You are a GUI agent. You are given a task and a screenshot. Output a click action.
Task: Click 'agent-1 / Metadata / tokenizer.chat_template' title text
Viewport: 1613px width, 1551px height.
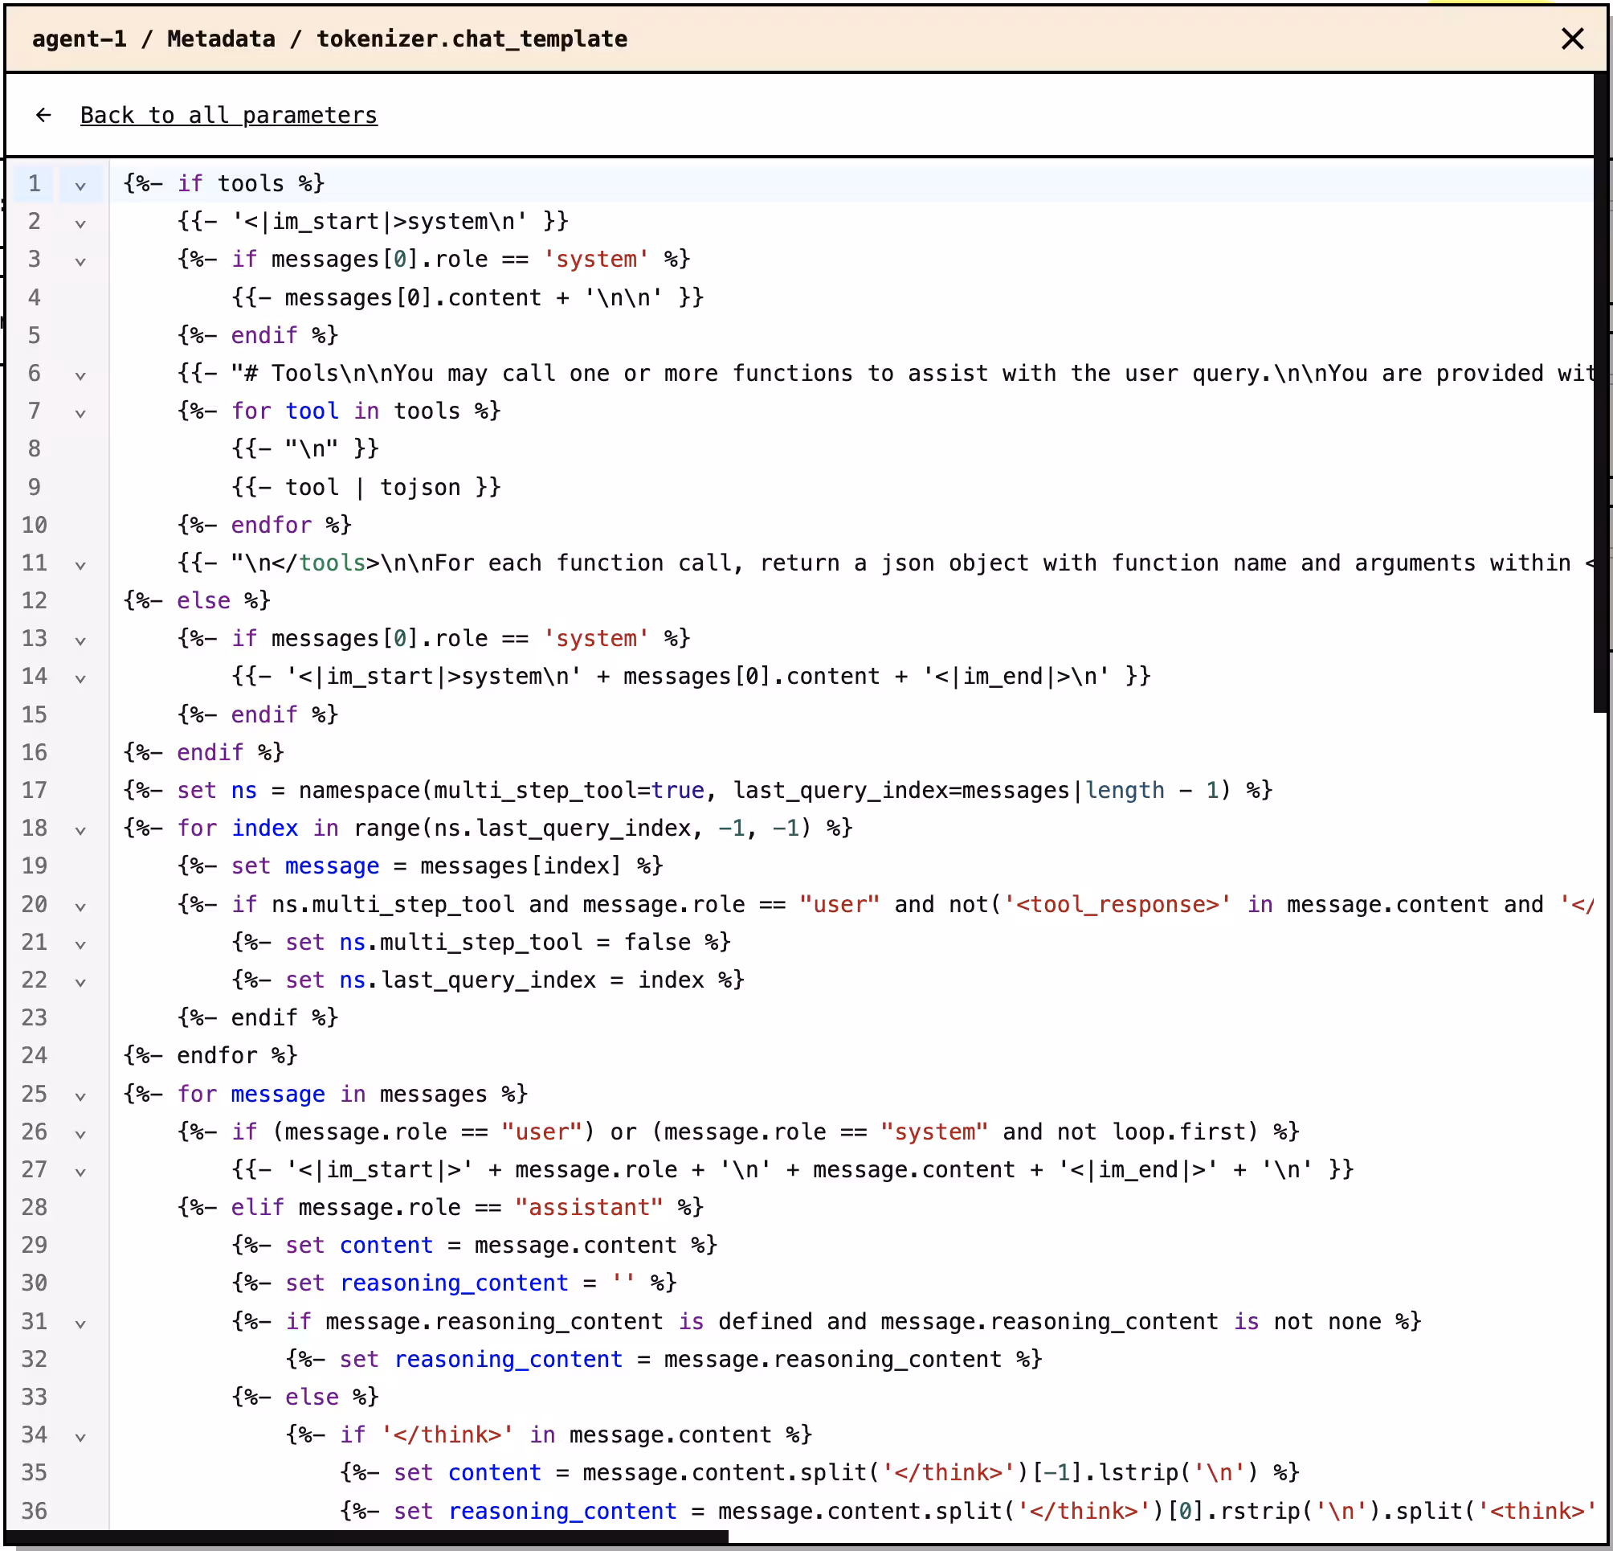pyautogui.click(x=329, y=39)
